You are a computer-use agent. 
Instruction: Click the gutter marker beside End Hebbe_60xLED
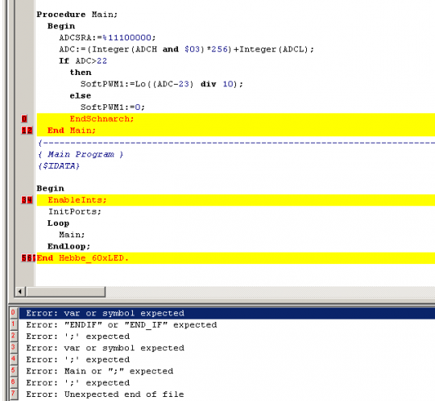click(x=28, y=258)
